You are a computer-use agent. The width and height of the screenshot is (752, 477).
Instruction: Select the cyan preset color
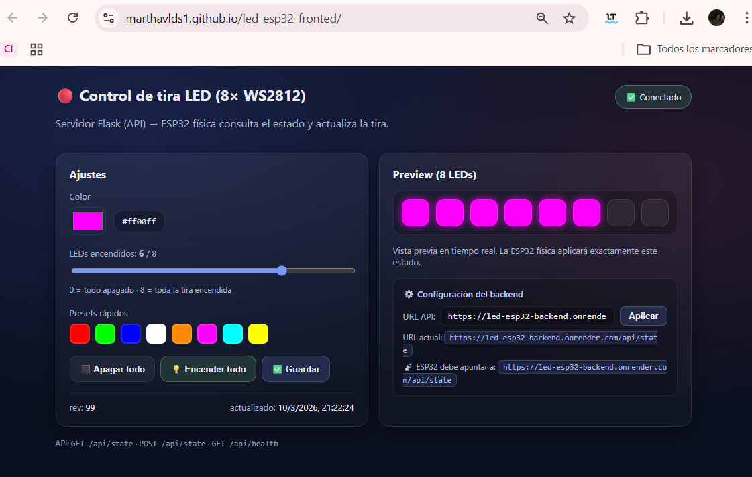pyautogui.click(x=233, y=334)
